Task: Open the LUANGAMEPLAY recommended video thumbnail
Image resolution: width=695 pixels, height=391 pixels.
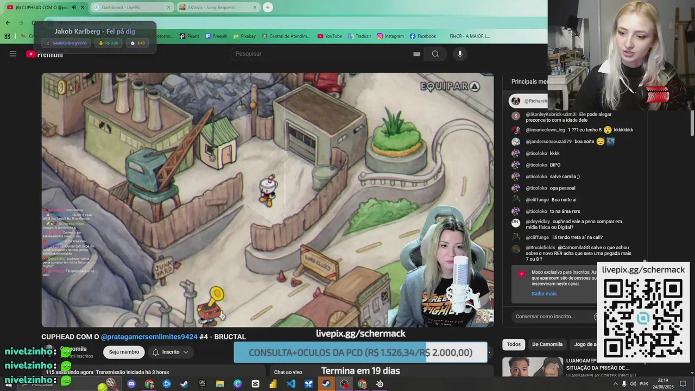Action: [532, 367]
